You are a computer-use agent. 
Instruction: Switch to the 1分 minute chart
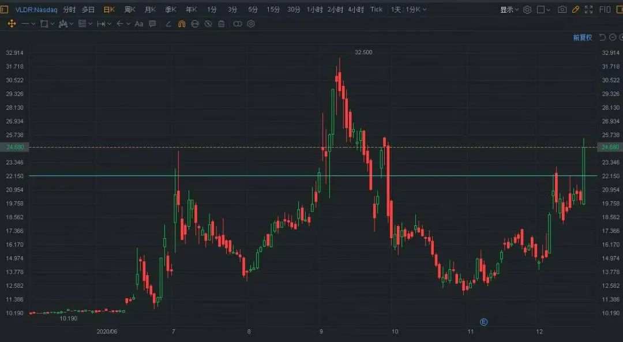point(212,10)
